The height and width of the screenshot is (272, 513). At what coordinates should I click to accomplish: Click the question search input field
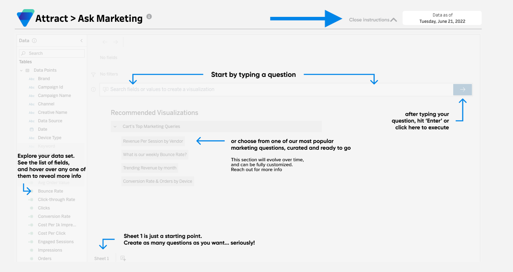(276, 90)
